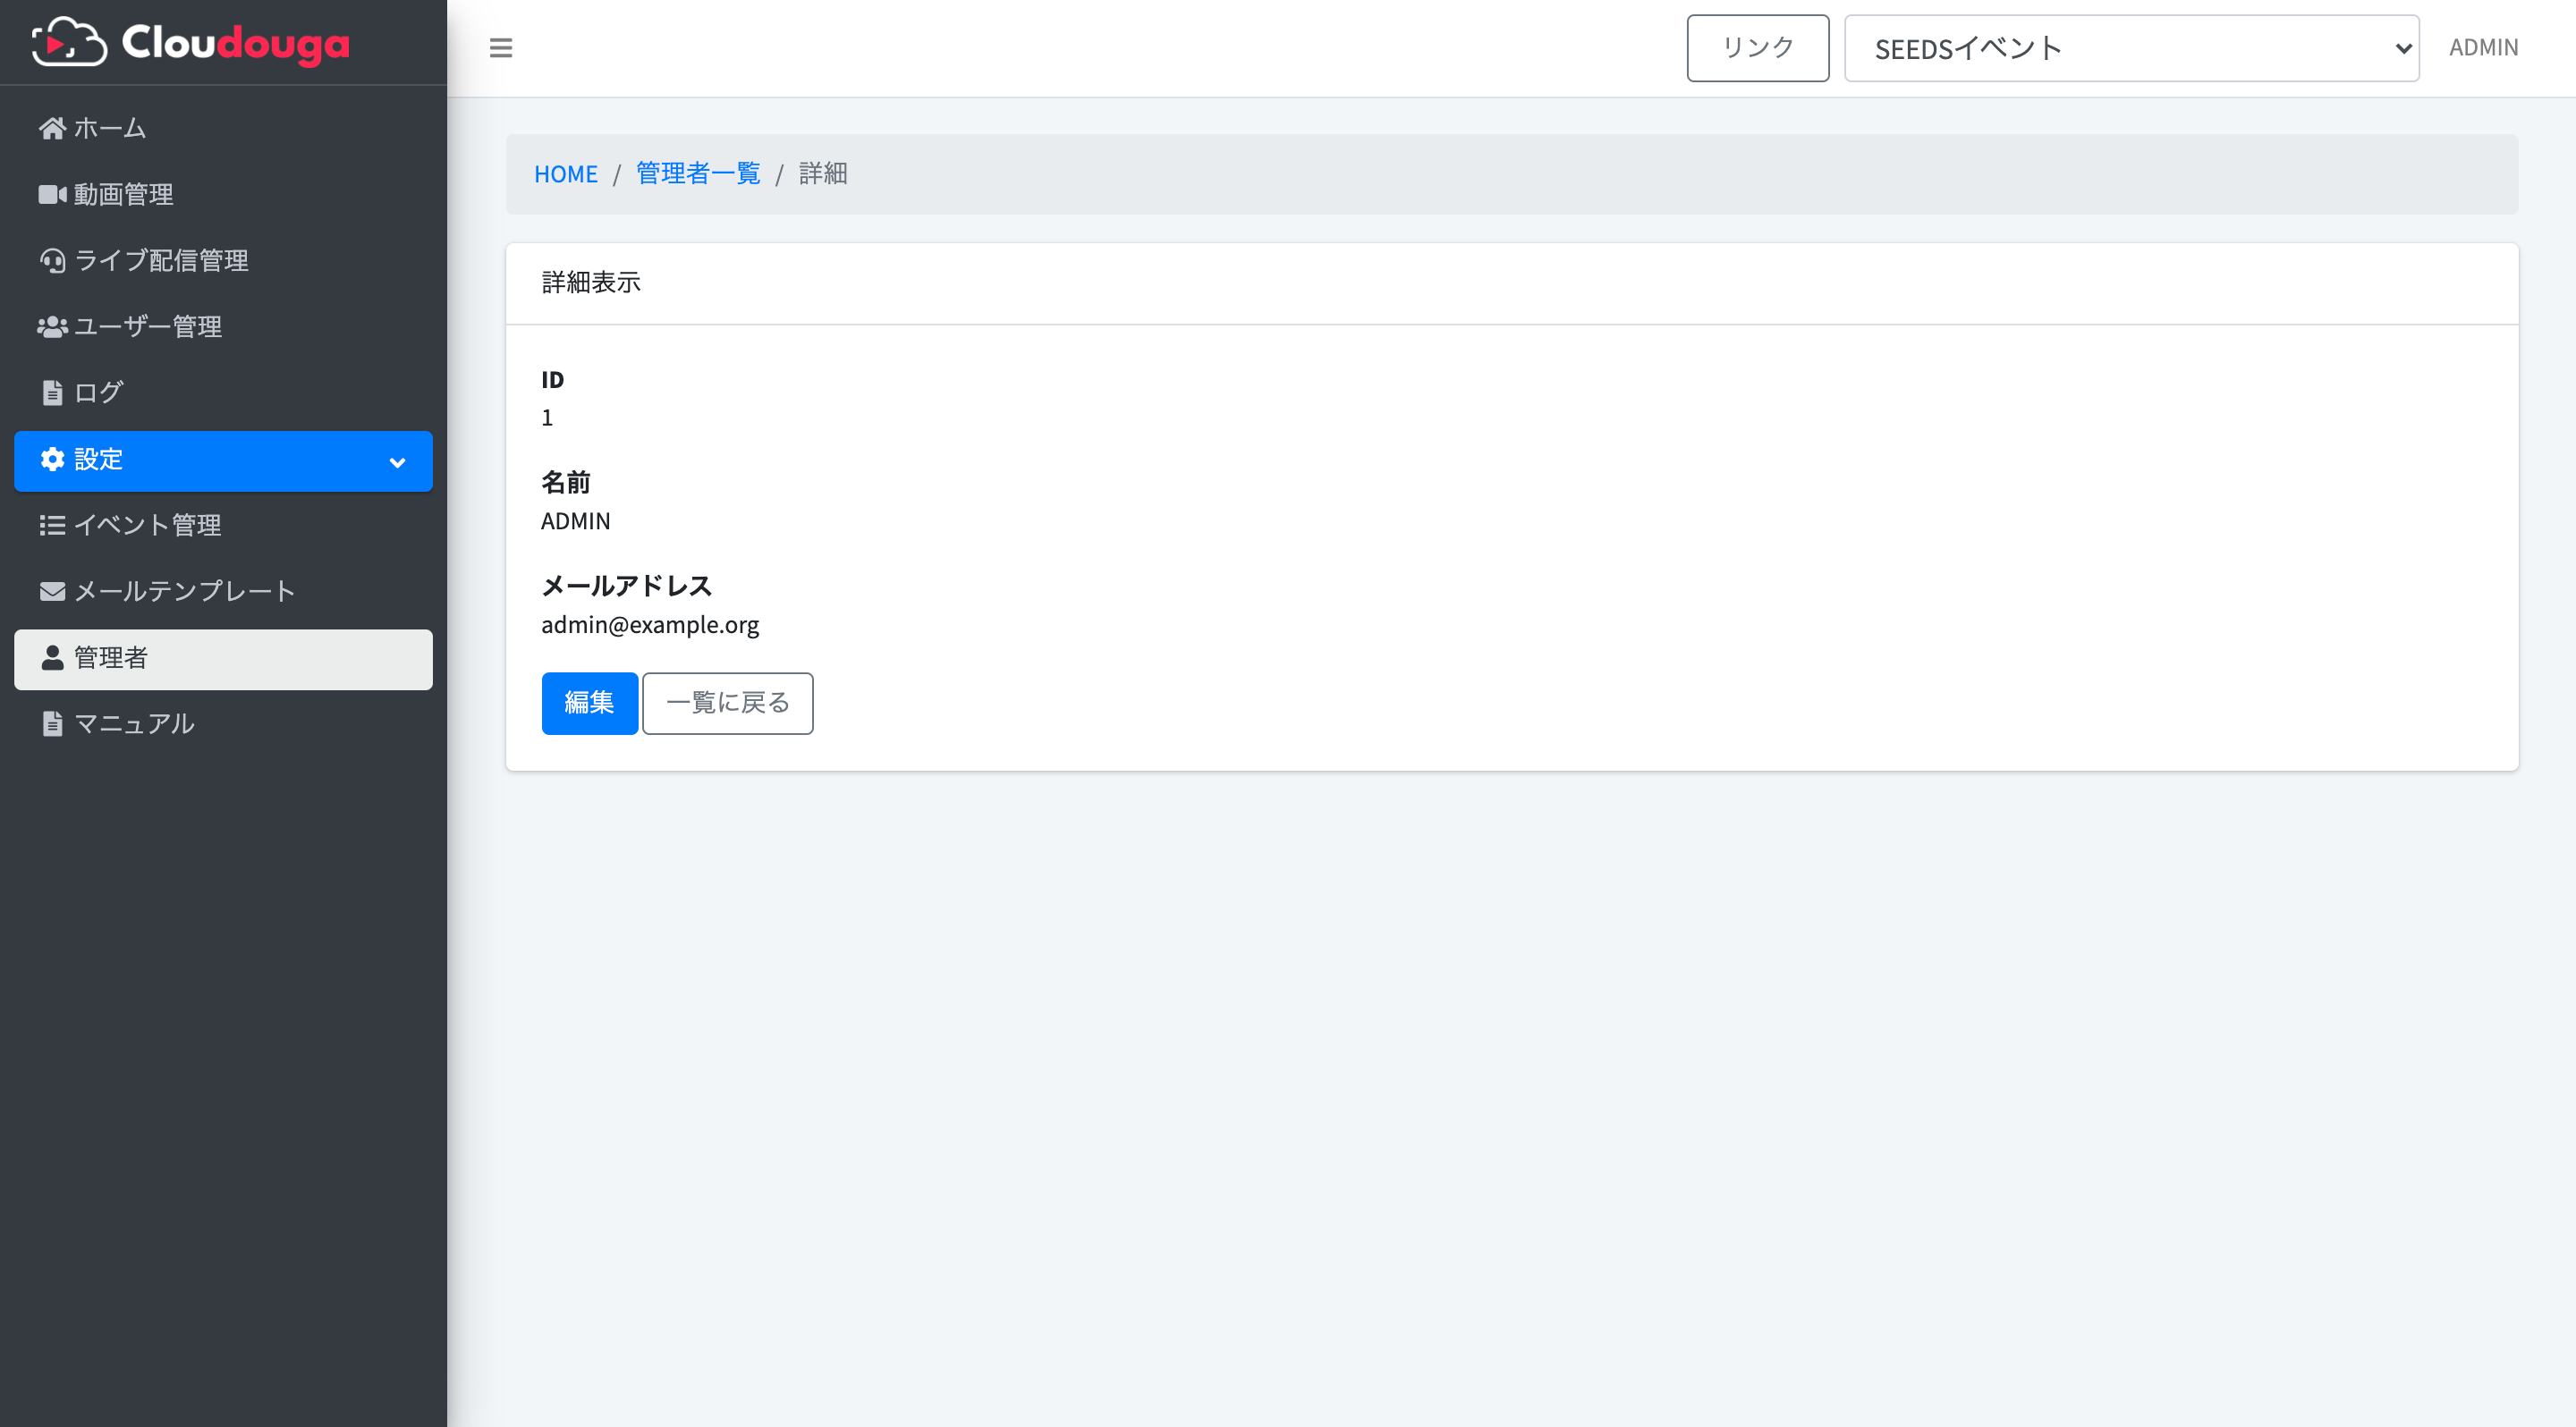Viewport: 2576px width, 1427px height.
Task: Click the メールアドレス field label
Action: (x=626, y=586)
